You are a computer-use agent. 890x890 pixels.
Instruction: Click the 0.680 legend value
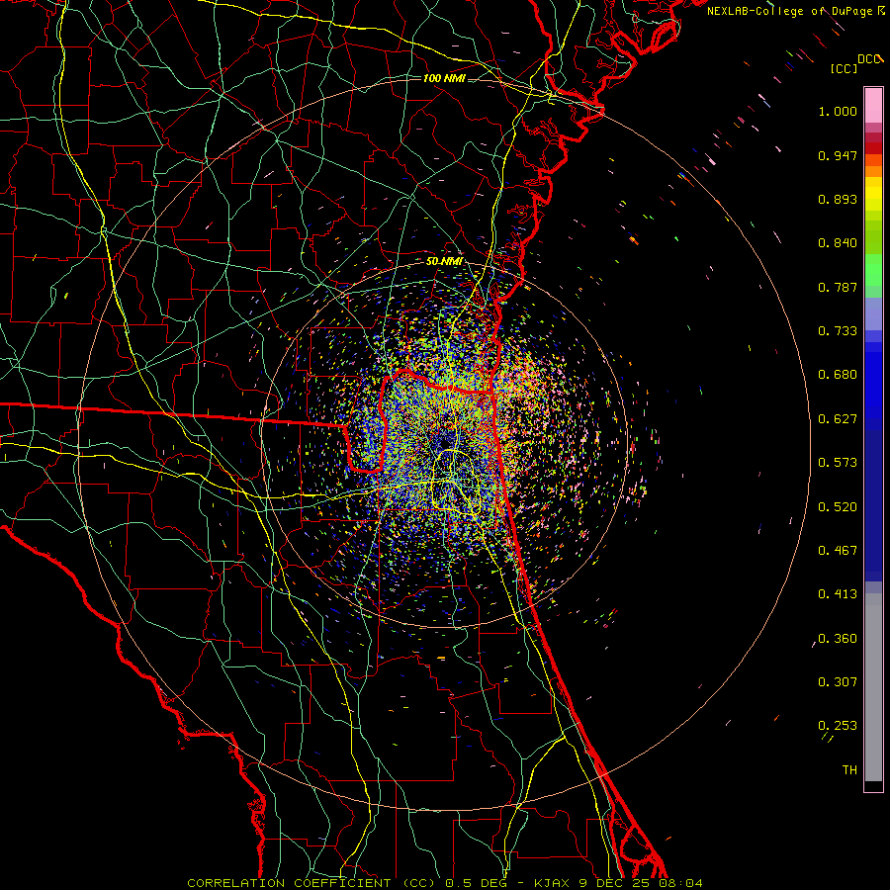[x=838, y=375]
